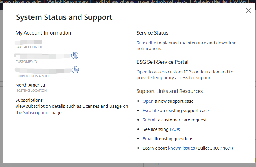The image size is (256, 167).
Task: Click the North America hosting location text
Action: 30,85
